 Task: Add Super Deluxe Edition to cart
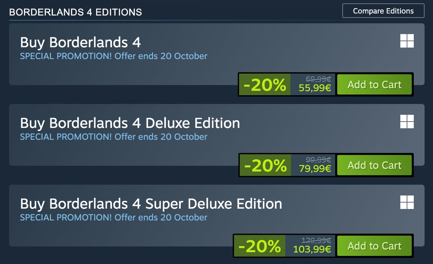(x=374, y=246)
